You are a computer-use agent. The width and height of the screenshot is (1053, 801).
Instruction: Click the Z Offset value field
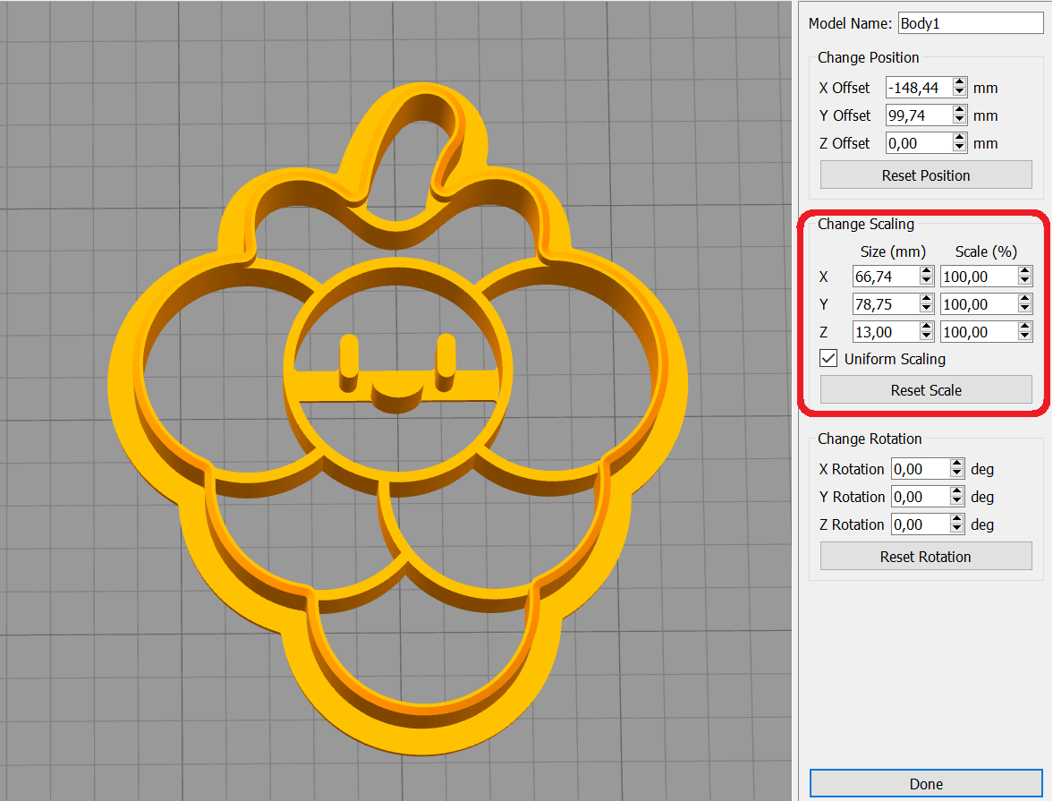click(x=919, y=142)
